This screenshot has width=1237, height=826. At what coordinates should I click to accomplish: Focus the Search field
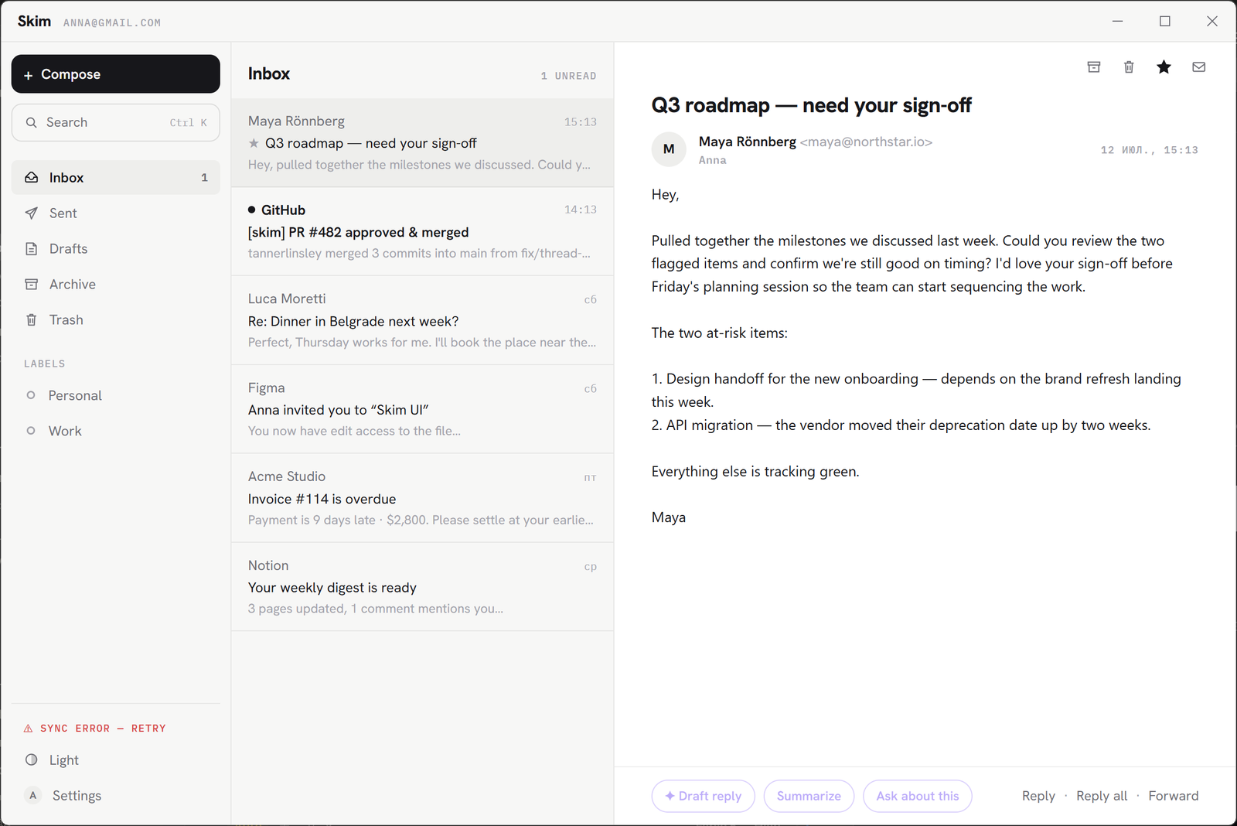[116, 122]
